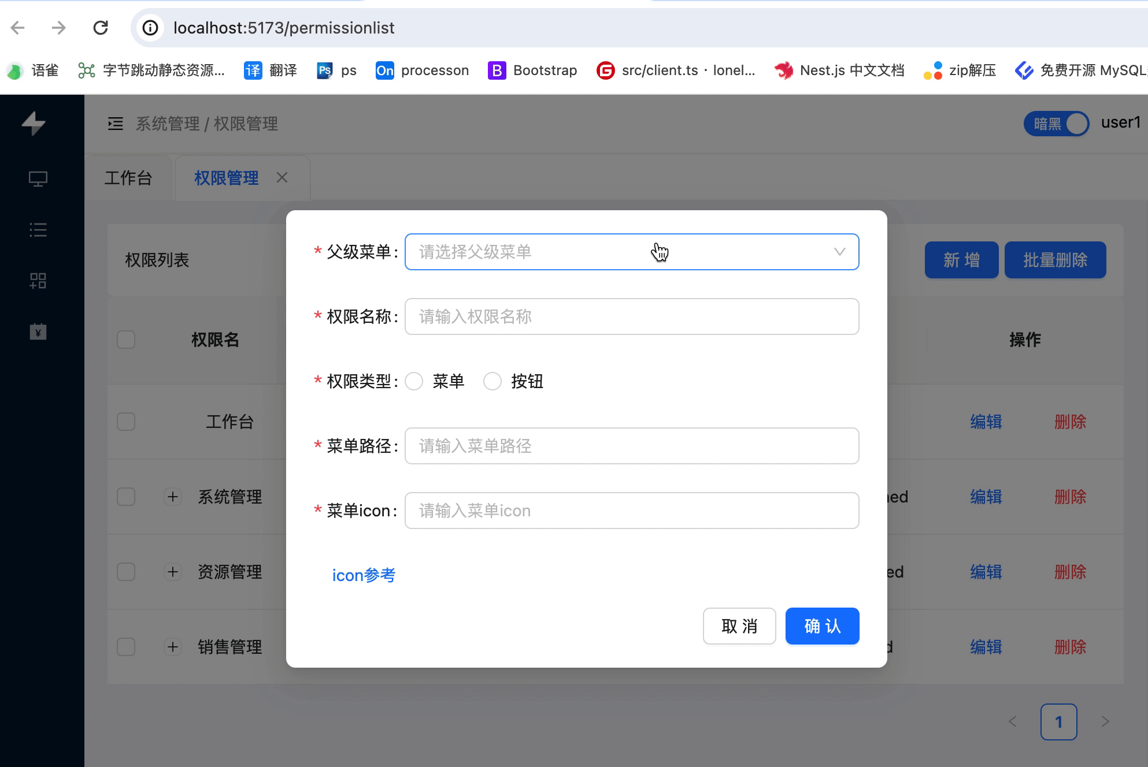This screenshot has width=1148, height=767.
Task: Click the list icon in the sidebar
Action: tap(38, 230)
